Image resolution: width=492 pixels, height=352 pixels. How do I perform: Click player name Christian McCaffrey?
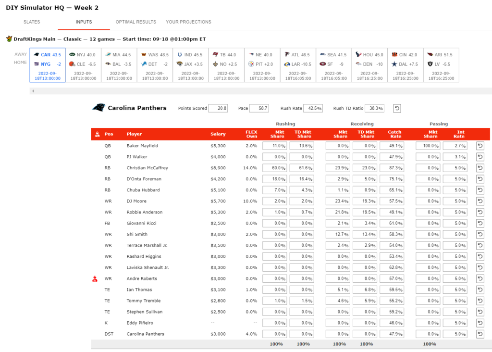point(147,168)
